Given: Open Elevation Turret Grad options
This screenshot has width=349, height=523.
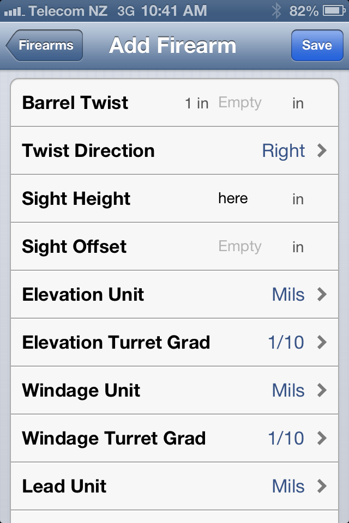Looking at the screenshot, I should point(174,342).
